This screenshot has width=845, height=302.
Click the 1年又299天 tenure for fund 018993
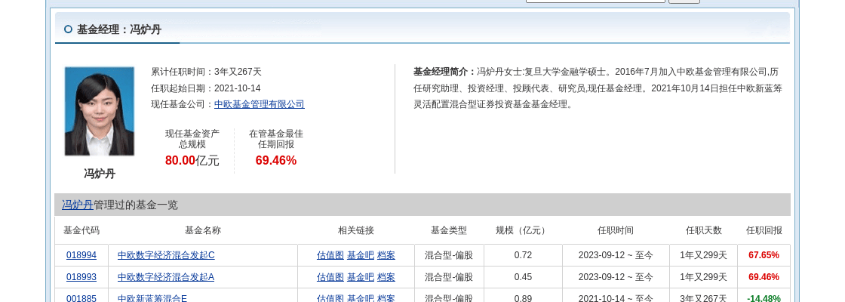703,277
